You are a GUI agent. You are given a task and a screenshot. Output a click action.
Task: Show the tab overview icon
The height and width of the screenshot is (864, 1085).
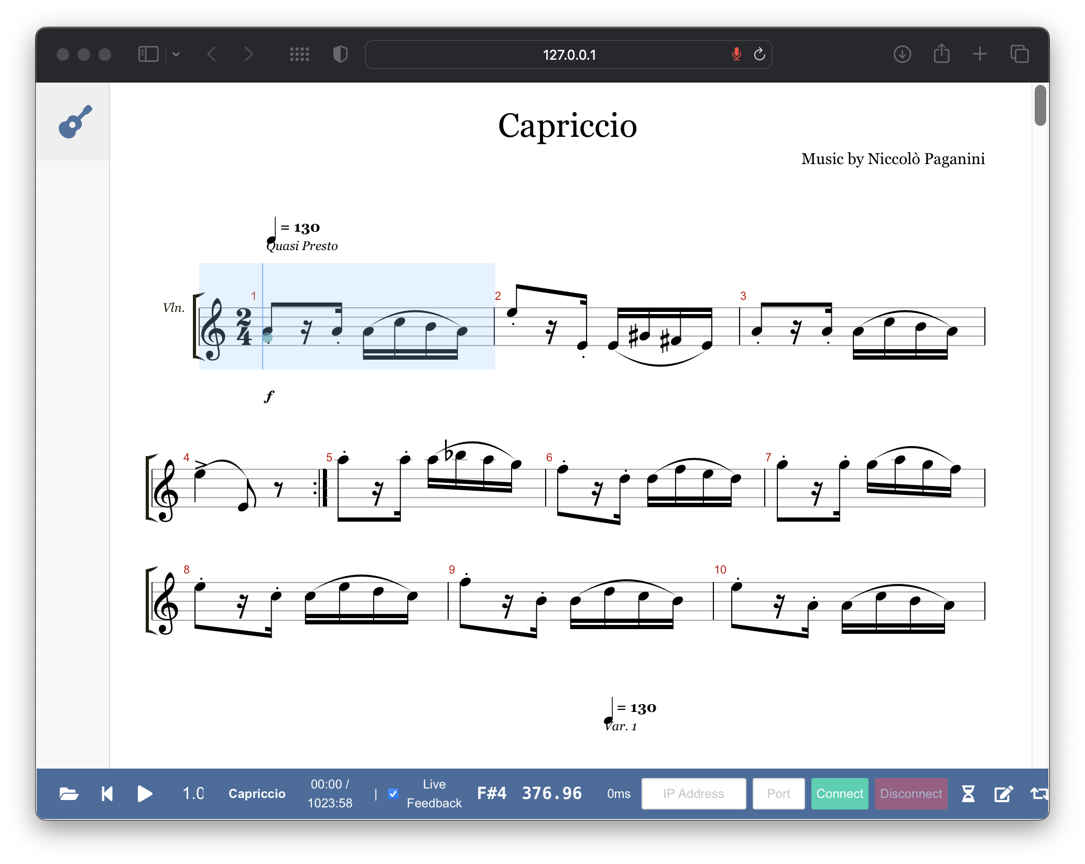point(1019,54)
